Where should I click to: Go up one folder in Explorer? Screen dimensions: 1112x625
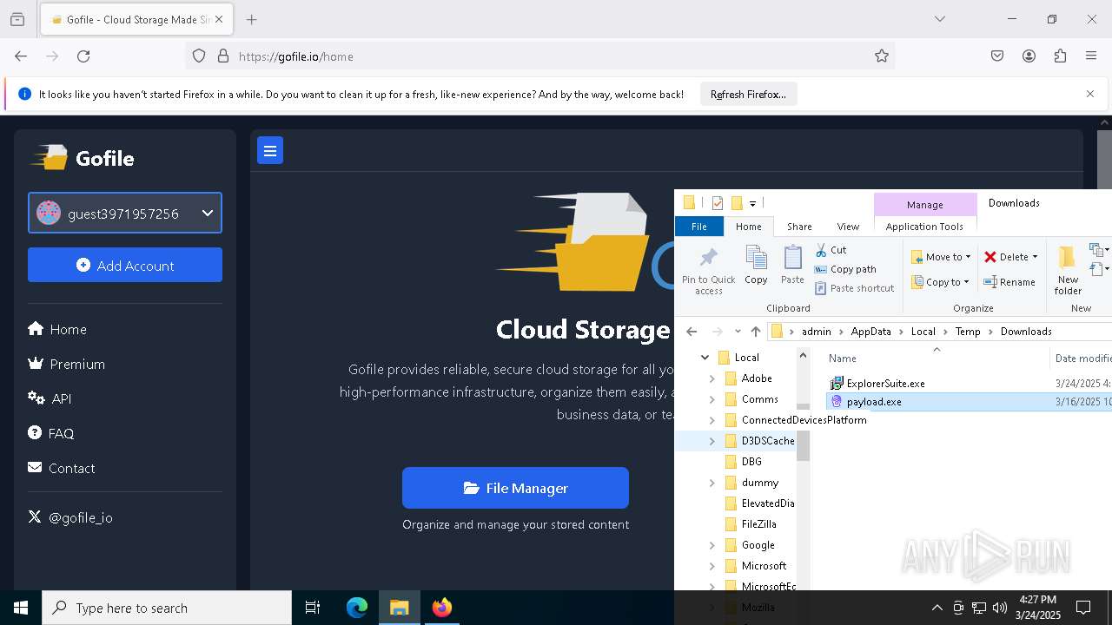756,332
